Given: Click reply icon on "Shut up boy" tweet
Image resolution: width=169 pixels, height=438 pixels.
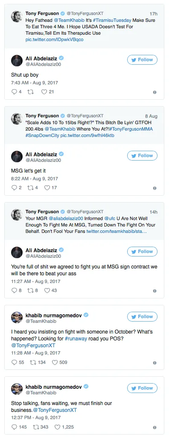Looking at the screenshot, I should [x=14, y=92].
